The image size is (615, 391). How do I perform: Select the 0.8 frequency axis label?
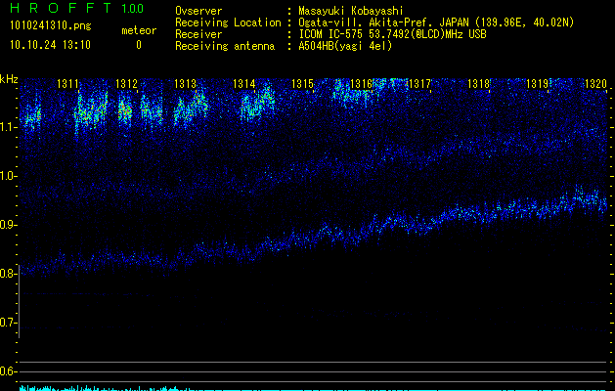[8, 274]
